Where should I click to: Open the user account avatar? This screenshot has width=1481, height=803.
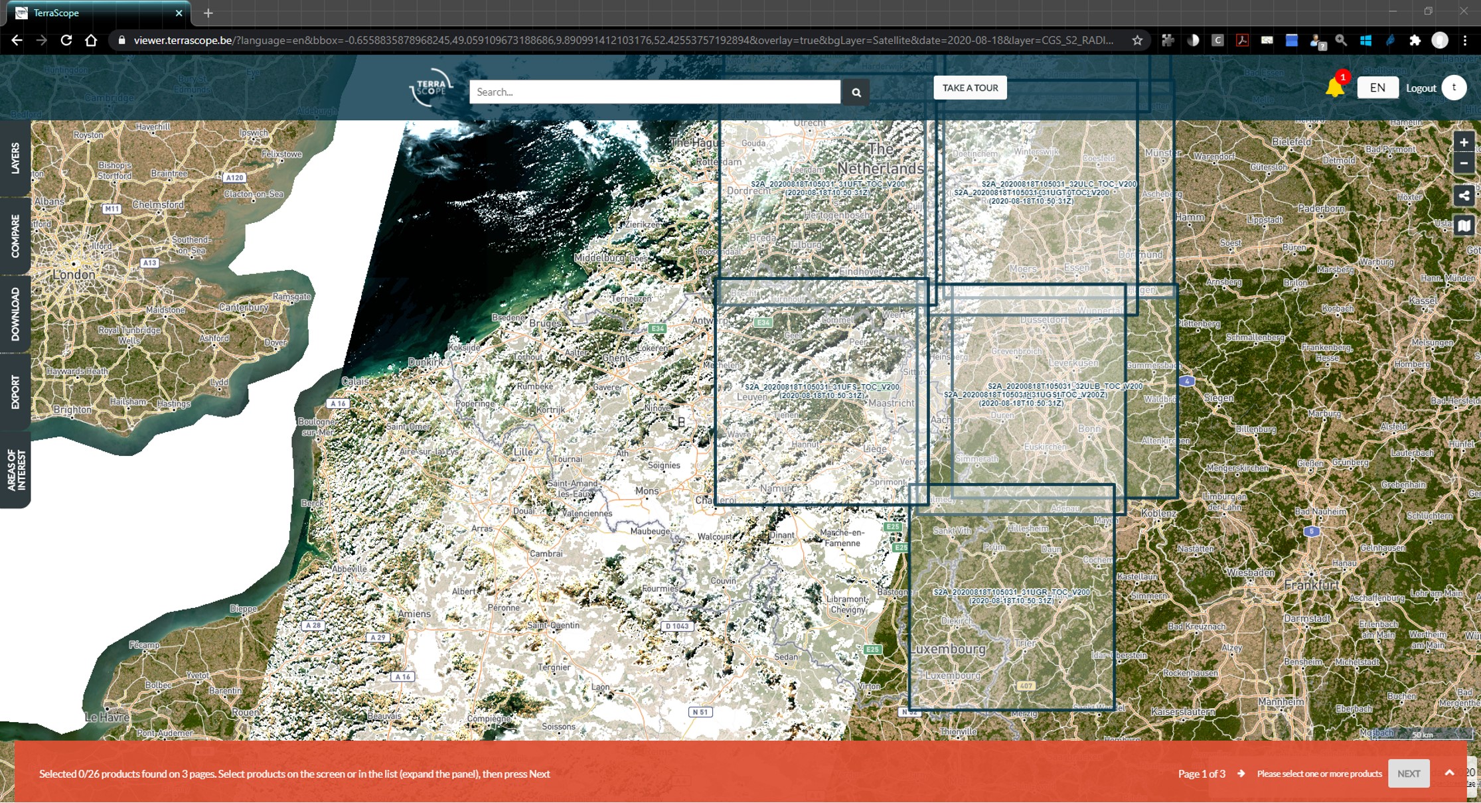(x=1454, y=87)
